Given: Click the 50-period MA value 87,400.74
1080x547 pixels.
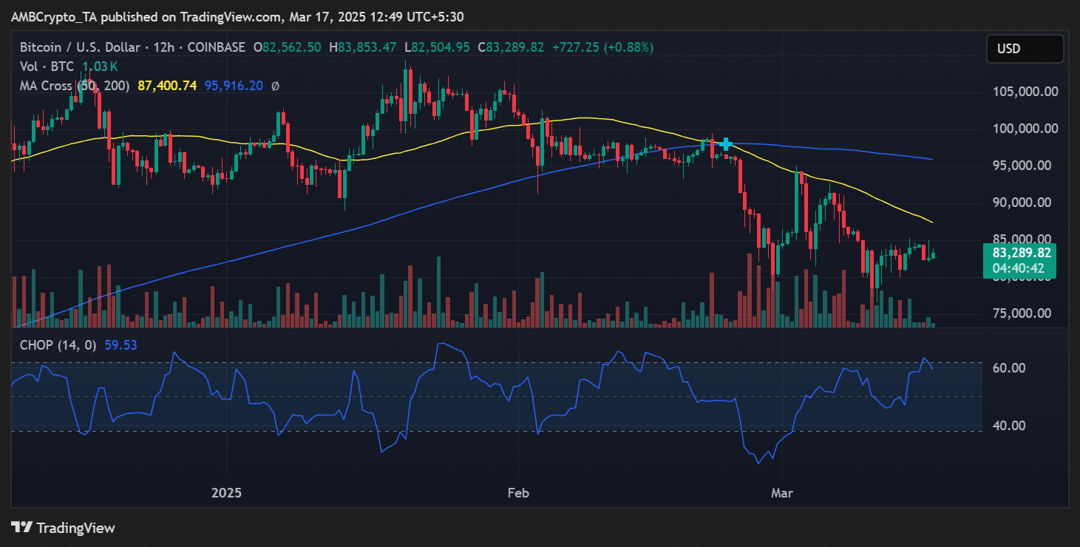Looking at the screenshot, I should point(167,86).
